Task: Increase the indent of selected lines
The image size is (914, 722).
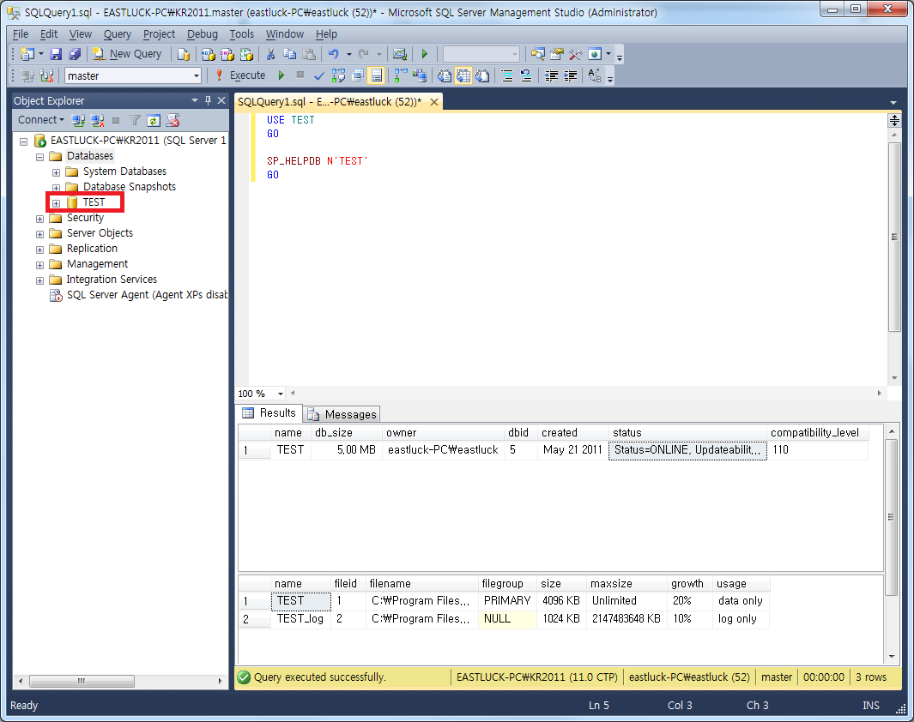Action: pos(570,75)
